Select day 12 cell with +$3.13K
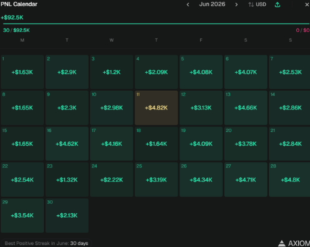Screen dimensions: 310x247 coord(201,108)
